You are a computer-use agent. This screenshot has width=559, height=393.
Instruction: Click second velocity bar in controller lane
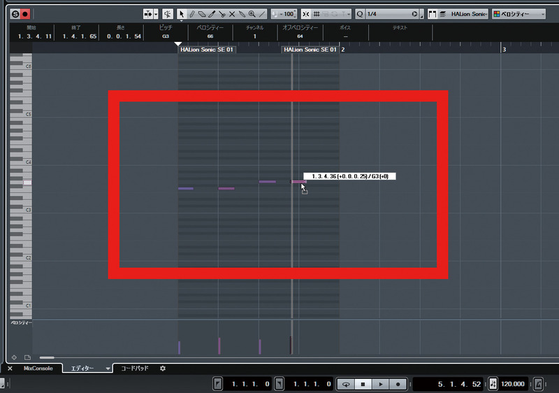(219, 345)
